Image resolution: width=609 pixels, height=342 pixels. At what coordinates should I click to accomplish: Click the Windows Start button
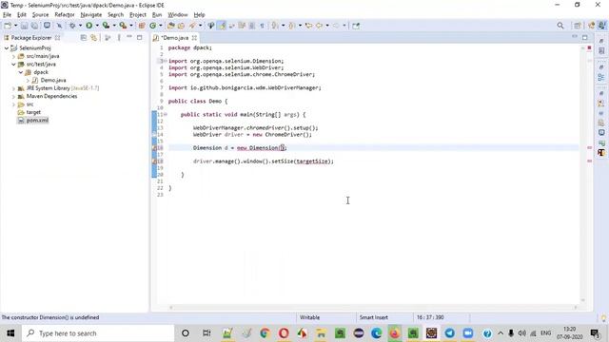pyautogui.click(x=10, y=333)
